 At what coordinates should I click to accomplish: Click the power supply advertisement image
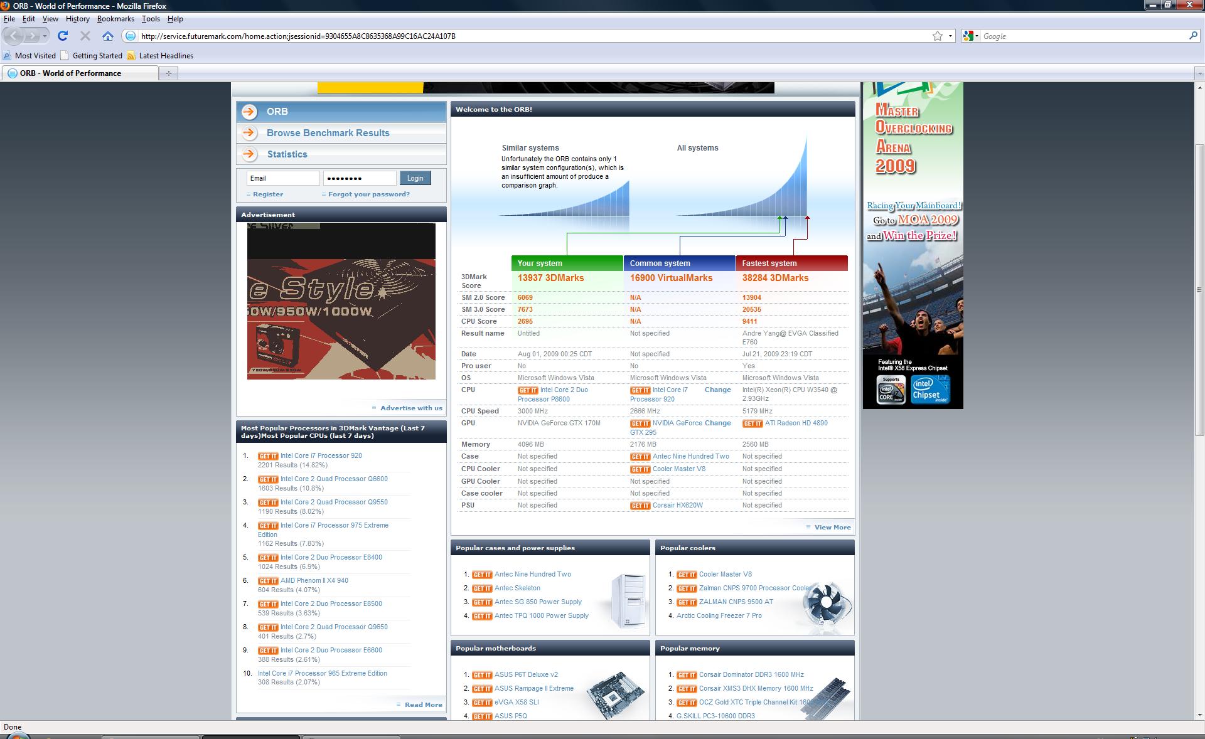(x=341, y=301)
